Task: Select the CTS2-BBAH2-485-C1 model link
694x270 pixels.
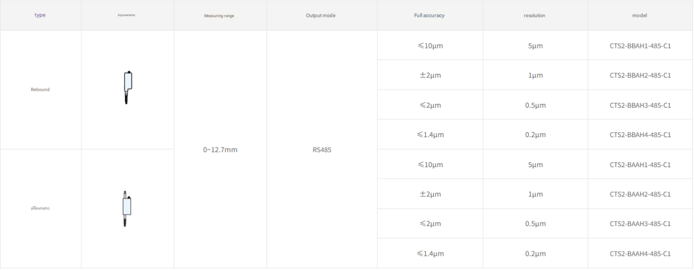Action: 640,76
